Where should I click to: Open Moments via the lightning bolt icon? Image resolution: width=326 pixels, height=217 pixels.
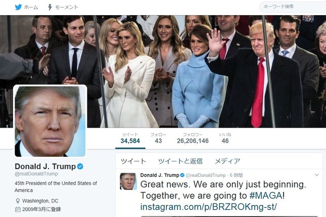click(x=50, y=7)
